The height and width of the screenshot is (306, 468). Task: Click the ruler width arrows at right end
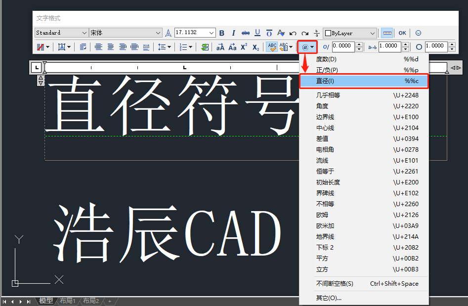point(456,68)
